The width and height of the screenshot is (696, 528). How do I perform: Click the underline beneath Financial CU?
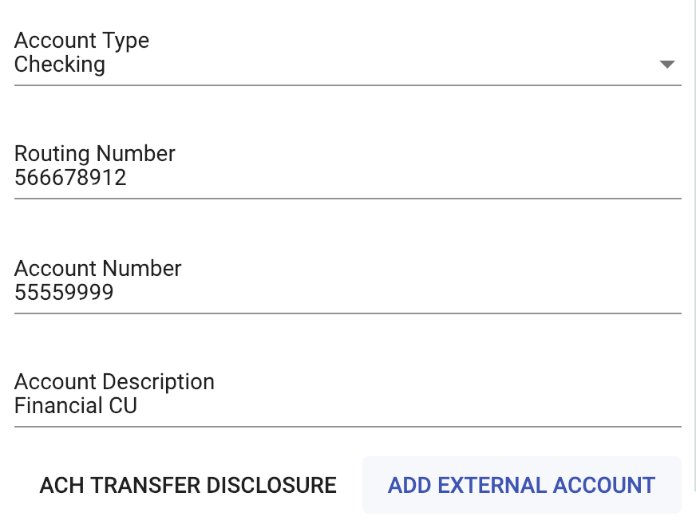pos(347,428)
